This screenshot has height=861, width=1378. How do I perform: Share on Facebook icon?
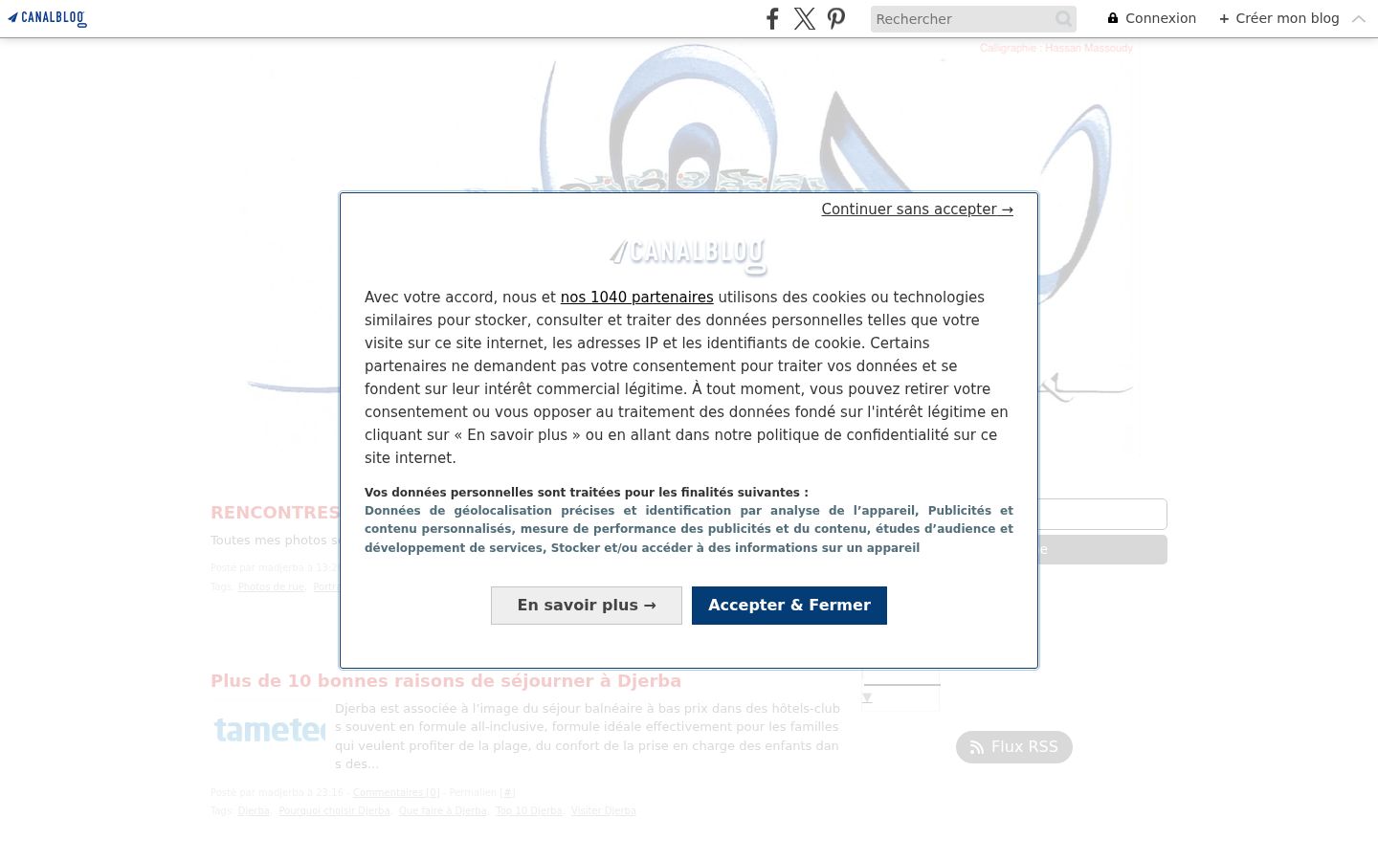[772, 18]
